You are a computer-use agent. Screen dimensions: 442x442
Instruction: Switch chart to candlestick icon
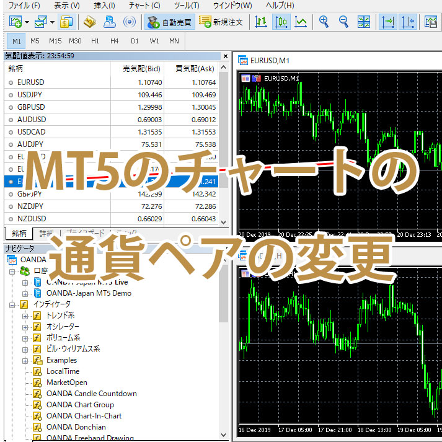pyautogui.click(x=281, y=22)
